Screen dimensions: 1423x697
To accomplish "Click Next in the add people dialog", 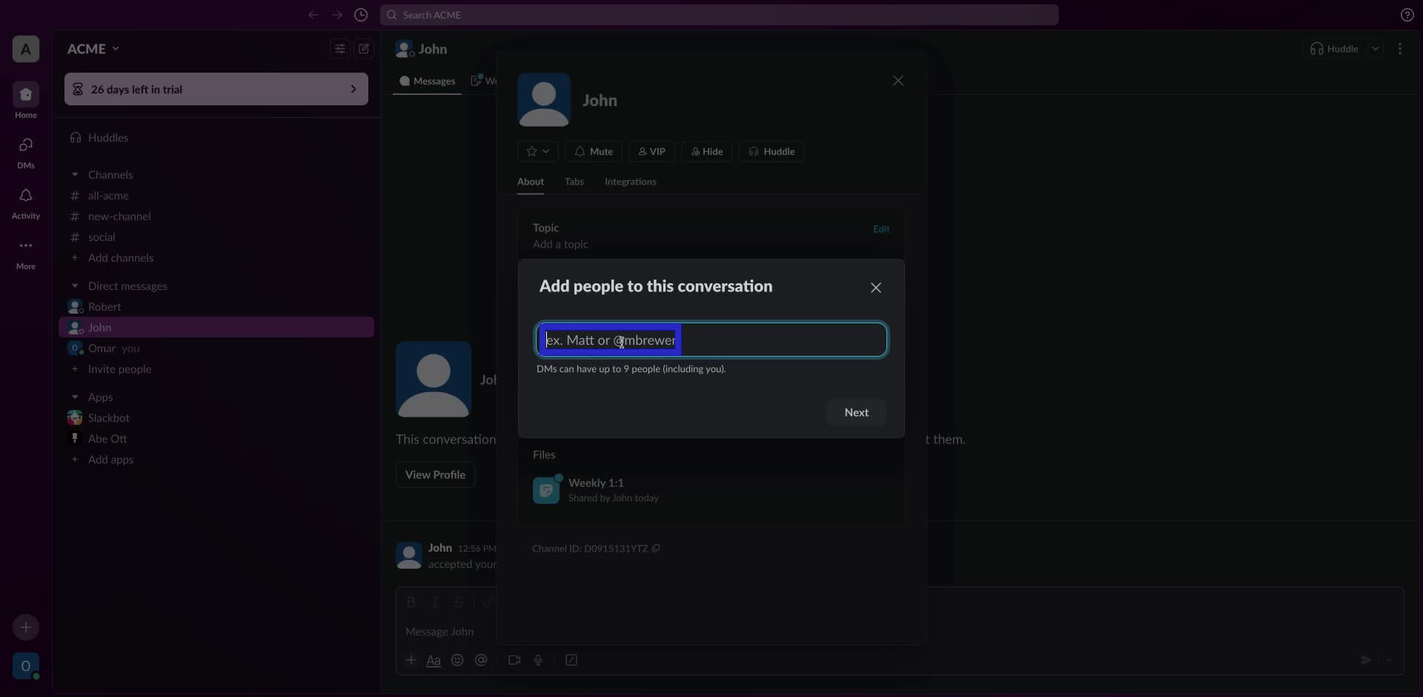I will [x=856, y=412].
